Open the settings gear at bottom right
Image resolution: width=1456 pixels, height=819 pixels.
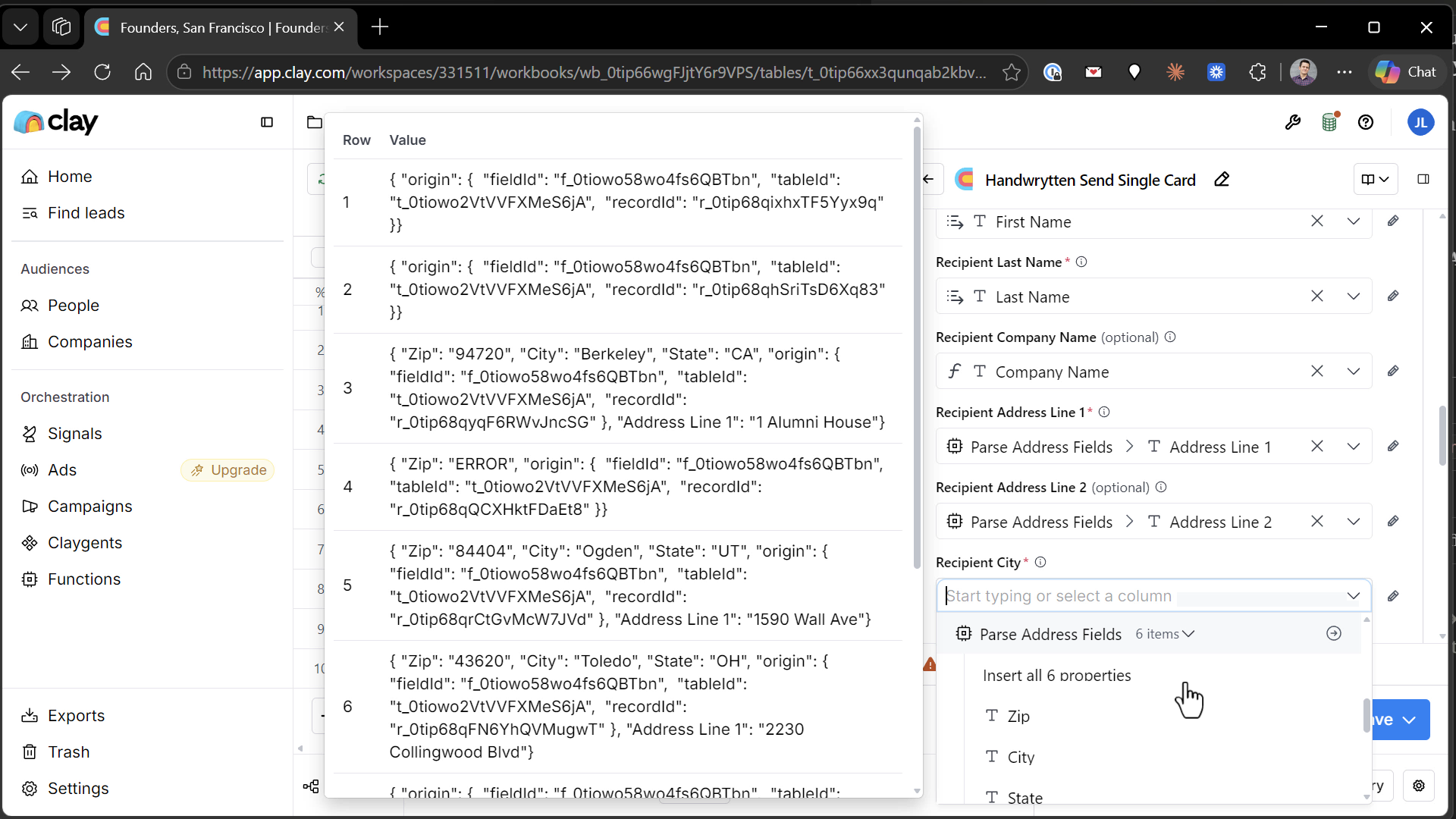[x=1419, y=786]
